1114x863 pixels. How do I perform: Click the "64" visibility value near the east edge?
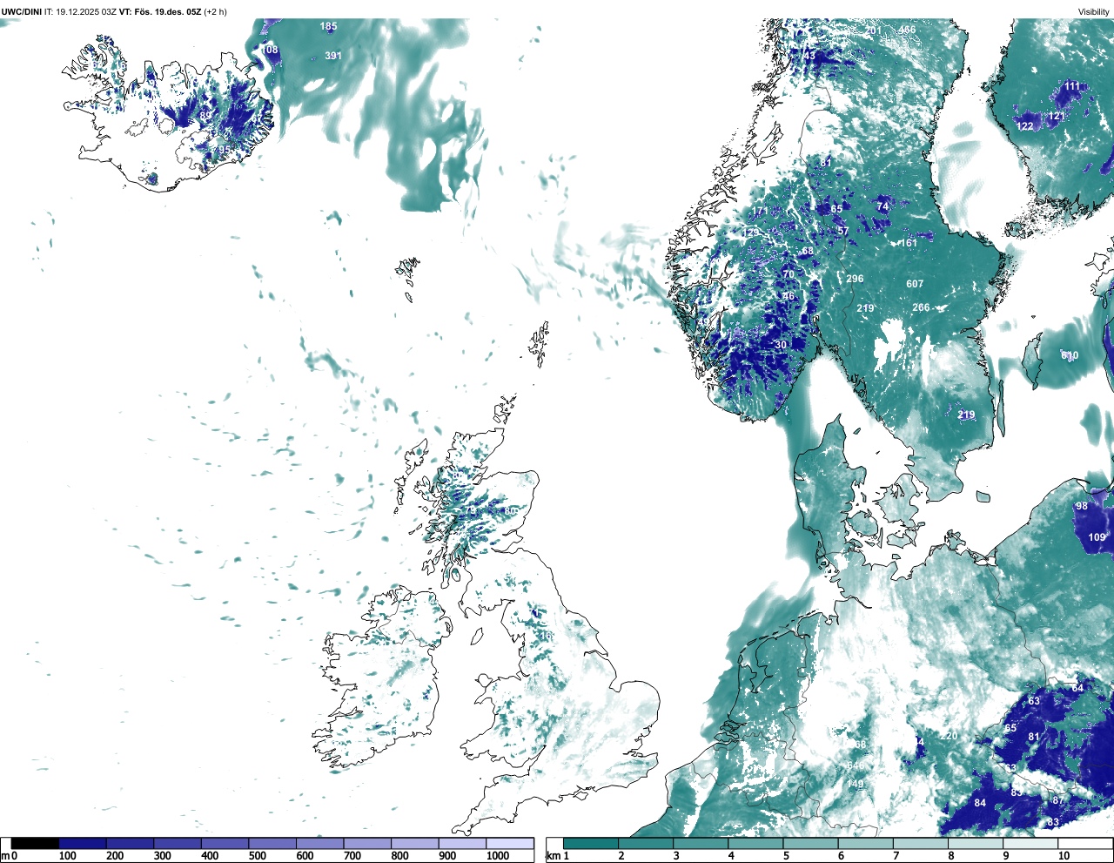click(x=1077, y=688)
